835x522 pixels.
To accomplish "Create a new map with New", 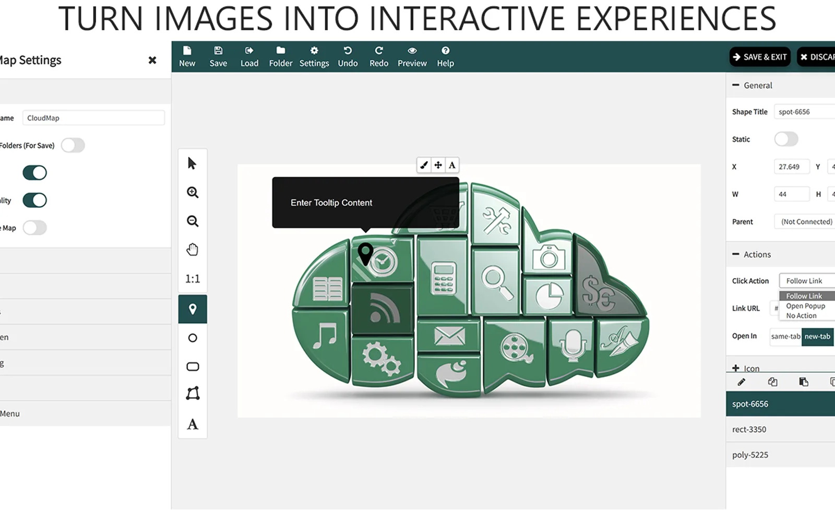I will [x=187, y=56].
